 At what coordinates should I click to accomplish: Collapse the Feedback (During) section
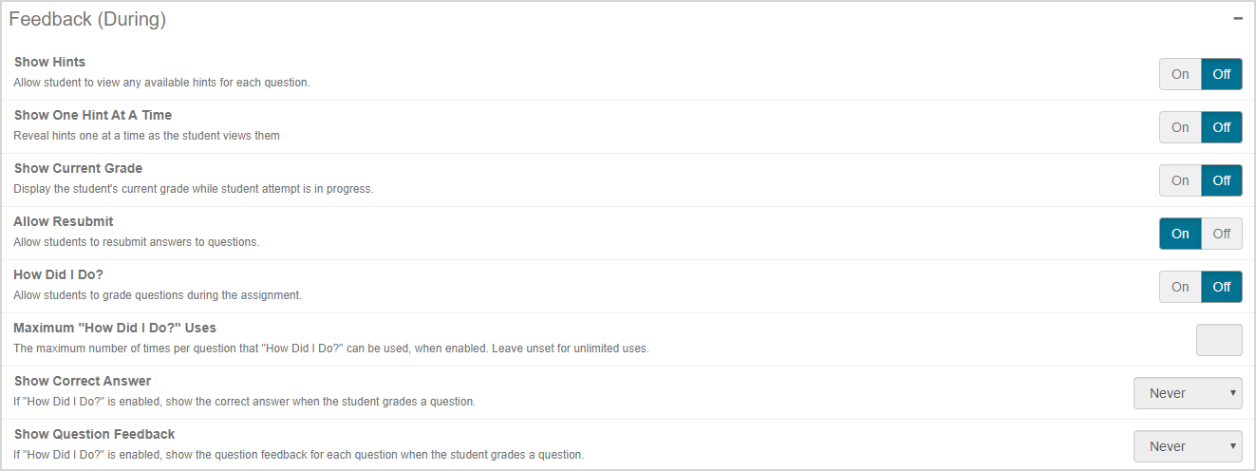(x=1238, y=19)
